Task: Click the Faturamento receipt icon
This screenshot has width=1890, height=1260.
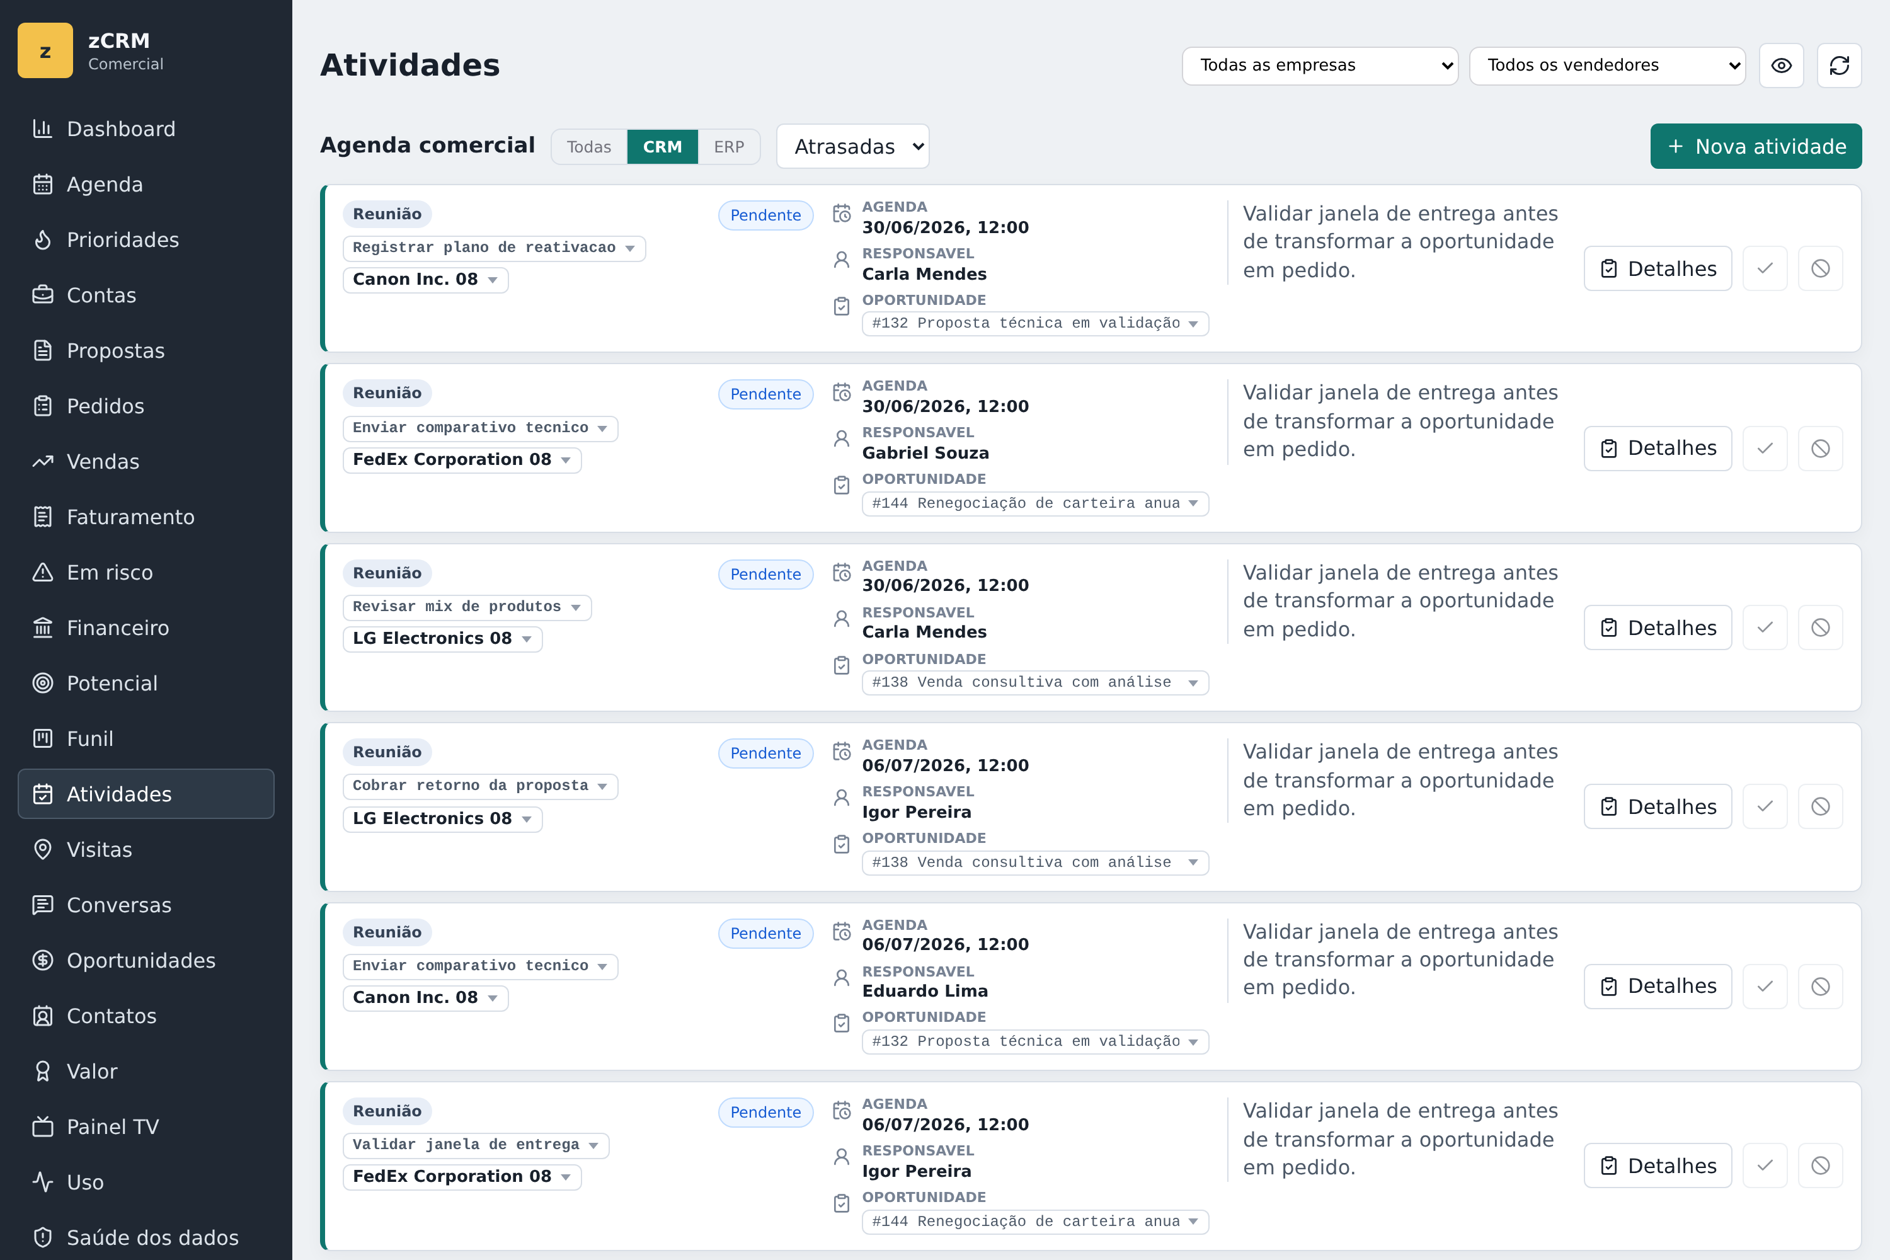Action: 43,517
